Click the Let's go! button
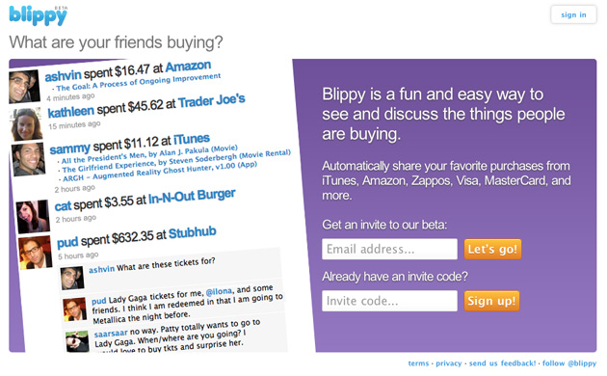The width and height of the screenshot is (607, 376). 492,249
